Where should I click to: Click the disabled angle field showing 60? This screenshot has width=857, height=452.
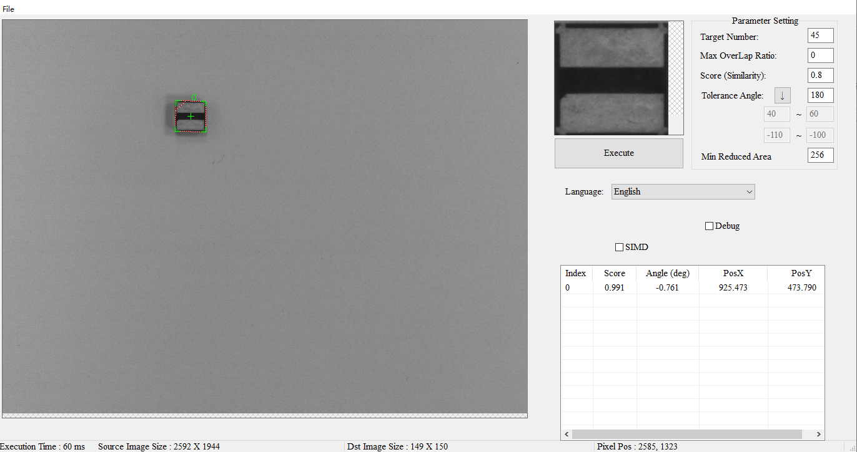(820, 114)
